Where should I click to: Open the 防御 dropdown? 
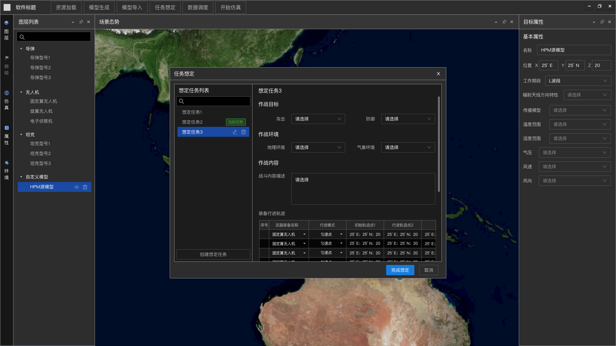coord(408,119)
